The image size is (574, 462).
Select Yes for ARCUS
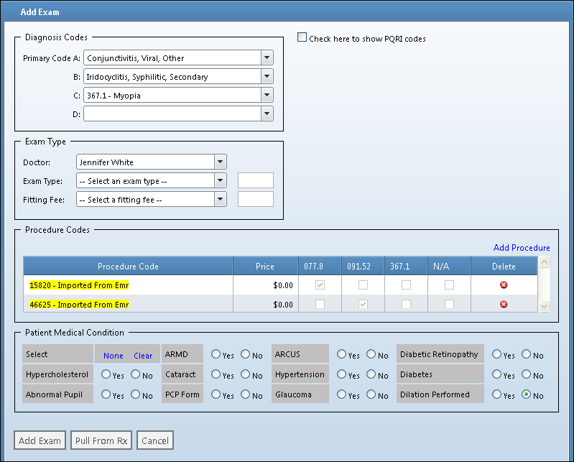click(x=341, y=354)
